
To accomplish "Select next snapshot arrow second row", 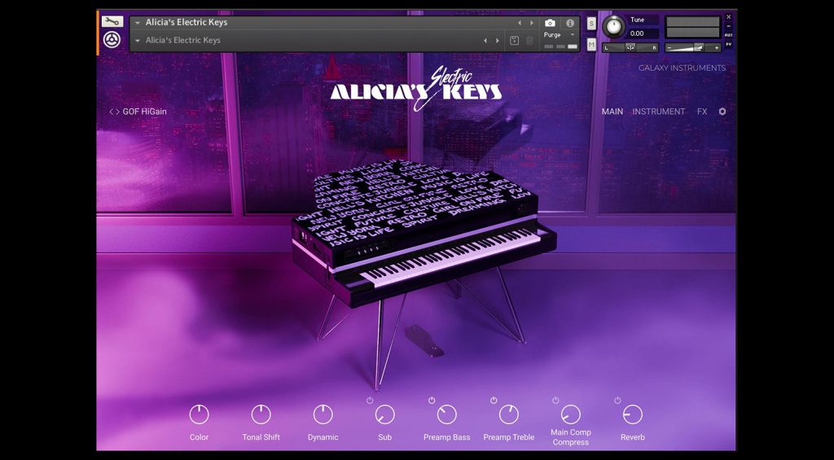I will [498, 41].
